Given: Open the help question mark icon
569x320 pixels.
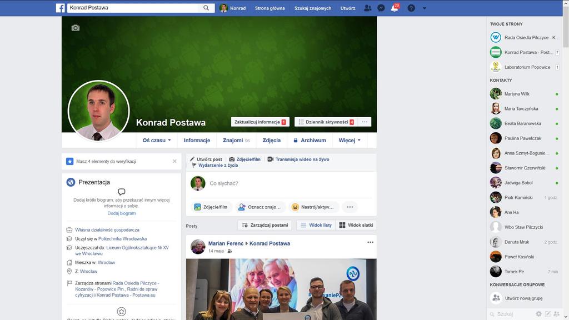Looking at the screenshot, I should pos(411,8).
